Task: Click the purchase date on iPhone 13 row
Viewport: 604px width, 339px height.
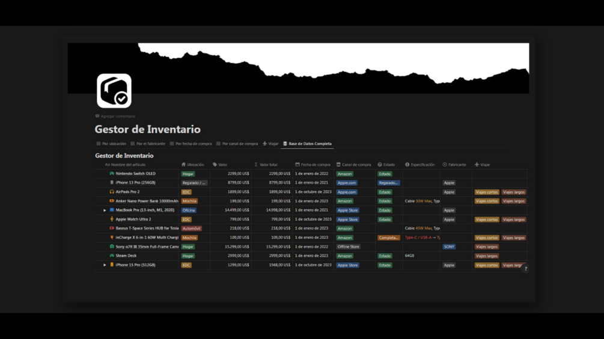Action: (312, 182)
